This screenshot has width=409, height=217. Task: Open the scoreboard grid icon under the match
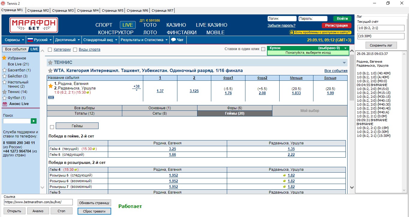click(51, 97)
